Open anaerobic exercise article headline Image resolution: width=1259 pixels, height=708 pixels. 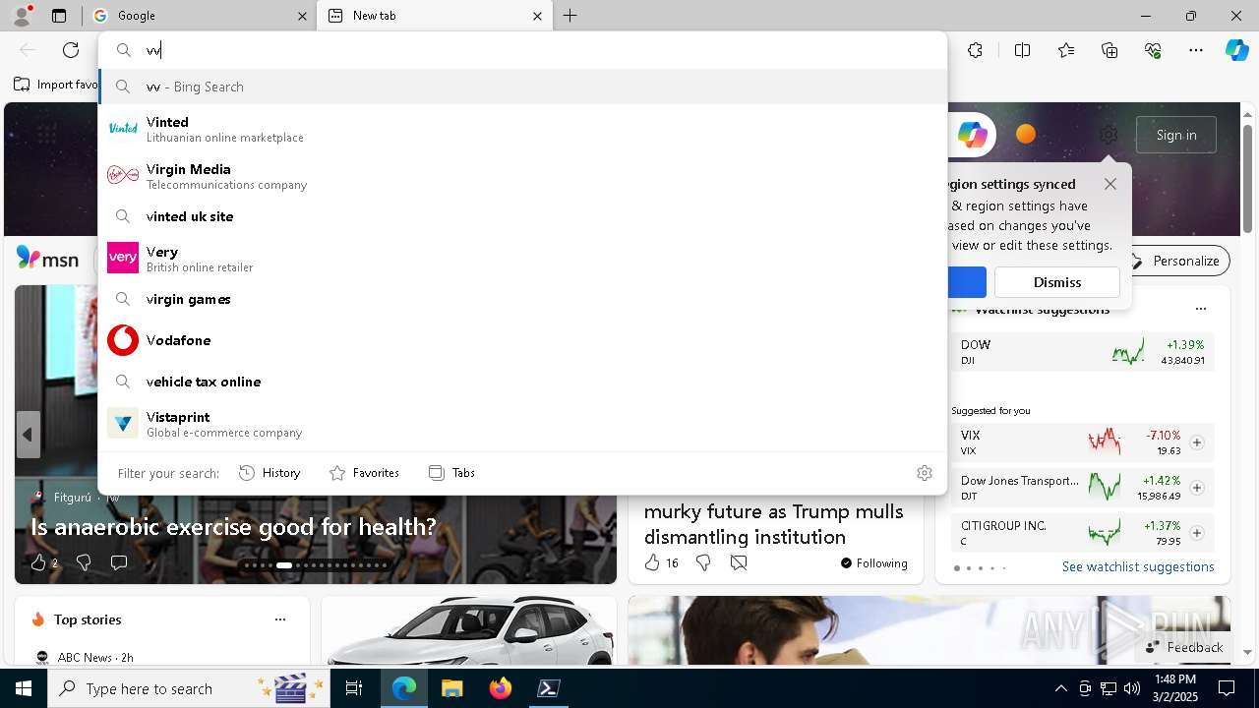[233, 527]
